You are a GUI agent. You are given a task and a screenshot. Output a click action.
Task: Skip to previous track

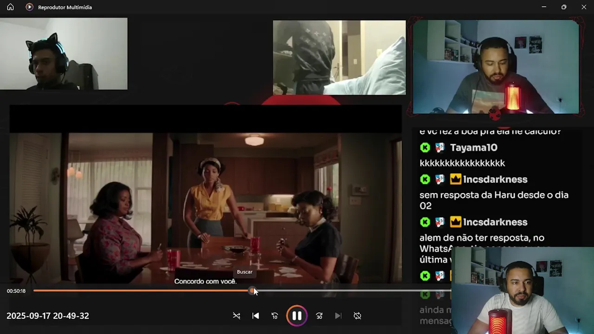[x=256, y=316]
